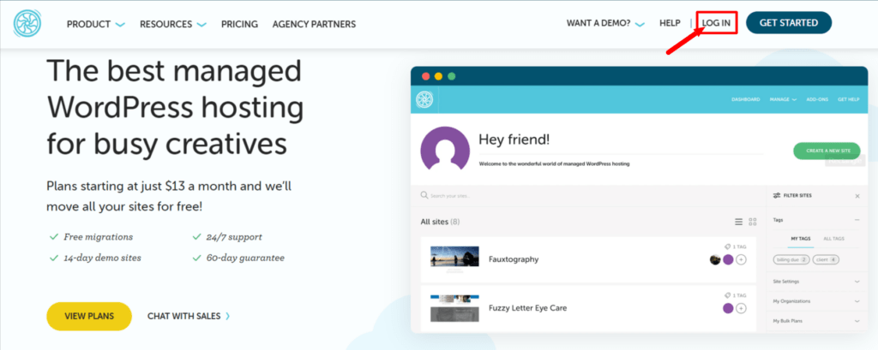Switch to grid view of All sites
The height and width of the screenshot is (350, 878).
pyautogui.click(x=753, y=222)
